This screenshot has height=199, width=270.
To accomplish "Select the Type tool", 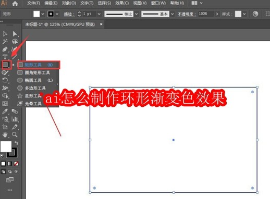I will (x=5, y=57).
